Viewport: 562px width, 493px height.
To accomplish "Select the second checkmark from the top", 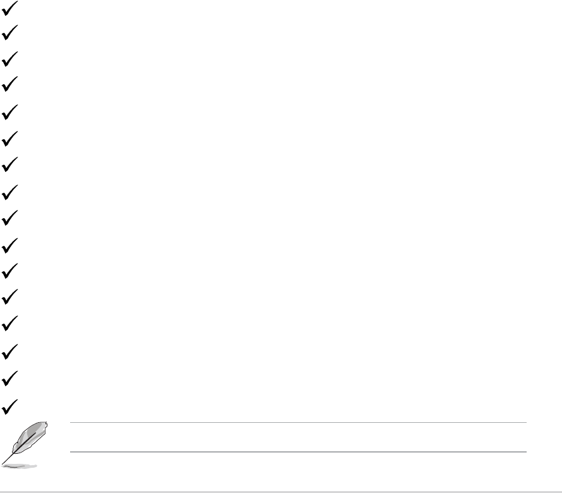I will (10, 33).
